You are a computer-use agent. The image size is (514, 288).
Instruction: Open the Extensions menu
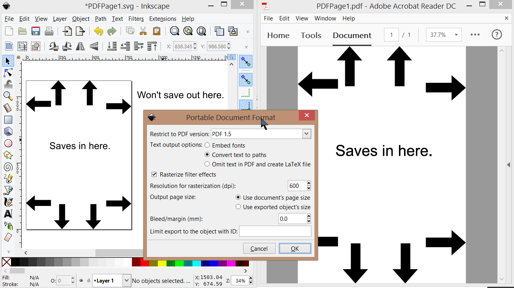pos(163,19)
